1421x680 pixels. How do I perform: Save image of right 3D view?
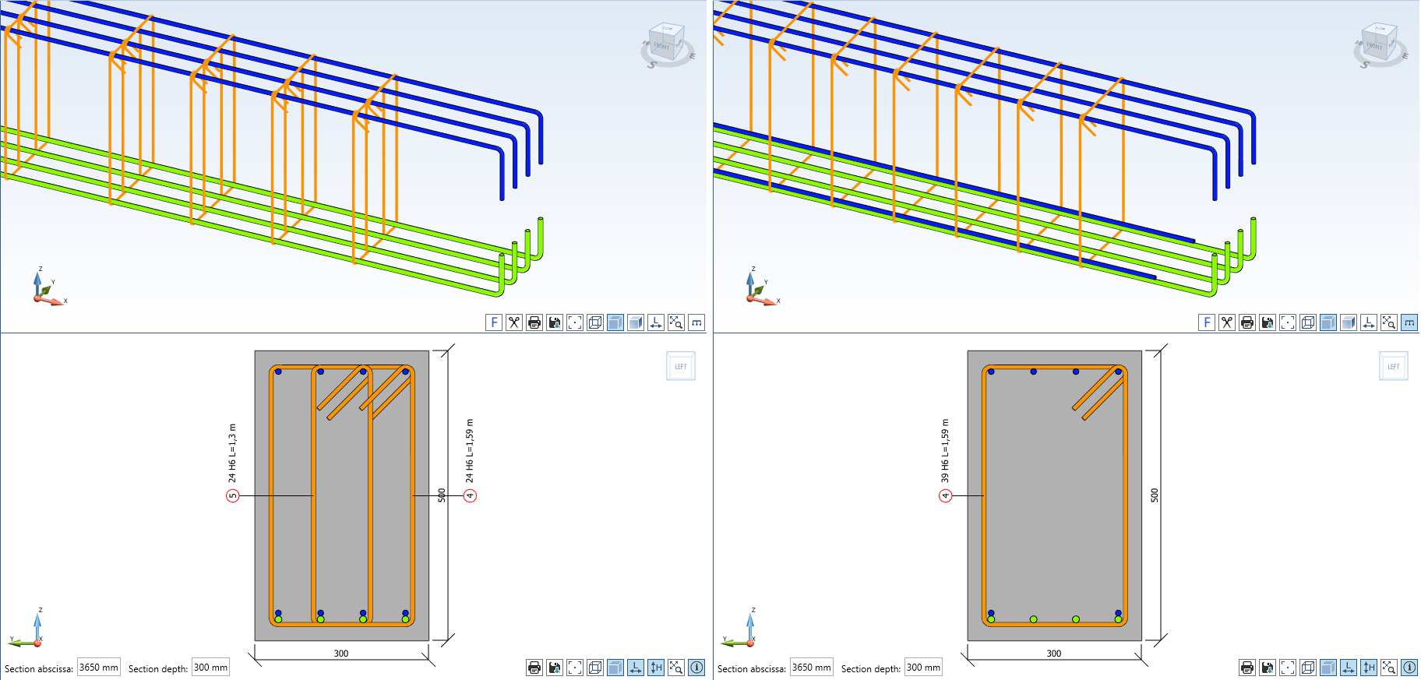(x=1267, y=322)
